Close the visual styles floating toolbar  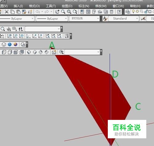(x=27, y=43)
